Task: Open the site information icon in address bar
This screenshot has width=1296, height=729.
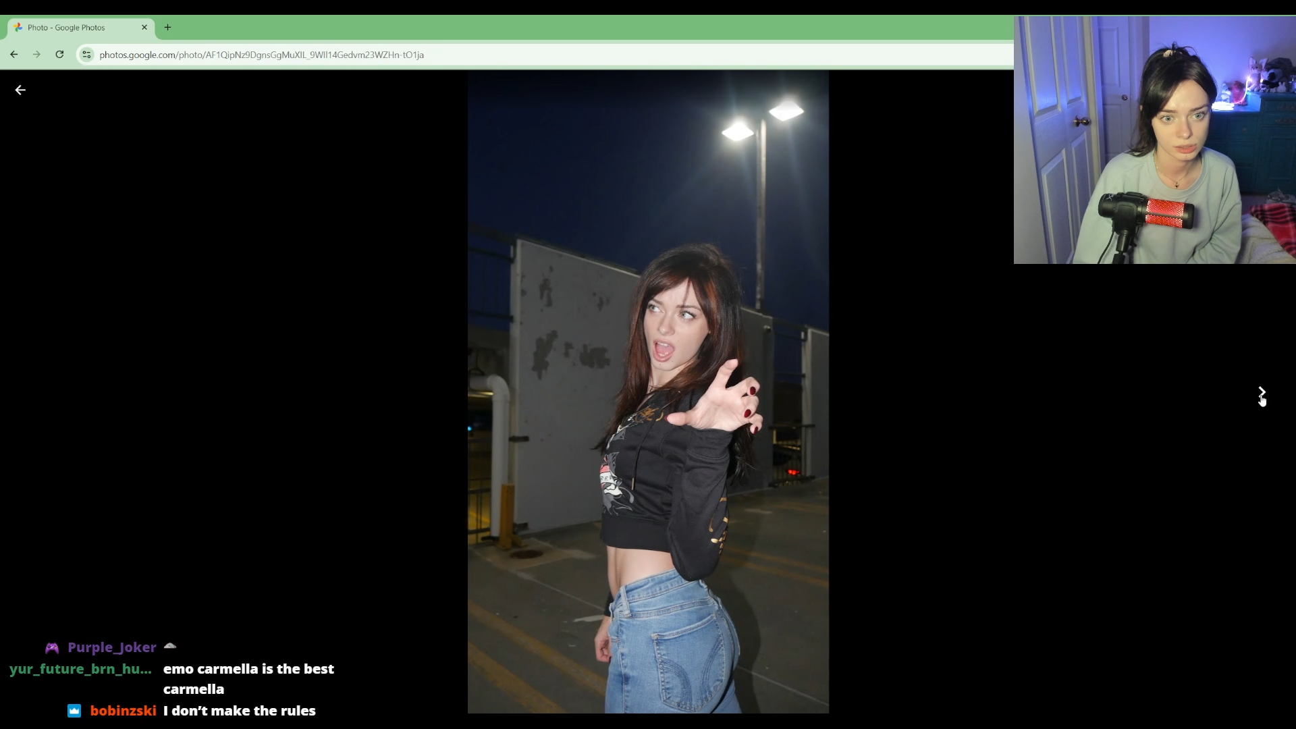Action: click(x=86, y=55)
